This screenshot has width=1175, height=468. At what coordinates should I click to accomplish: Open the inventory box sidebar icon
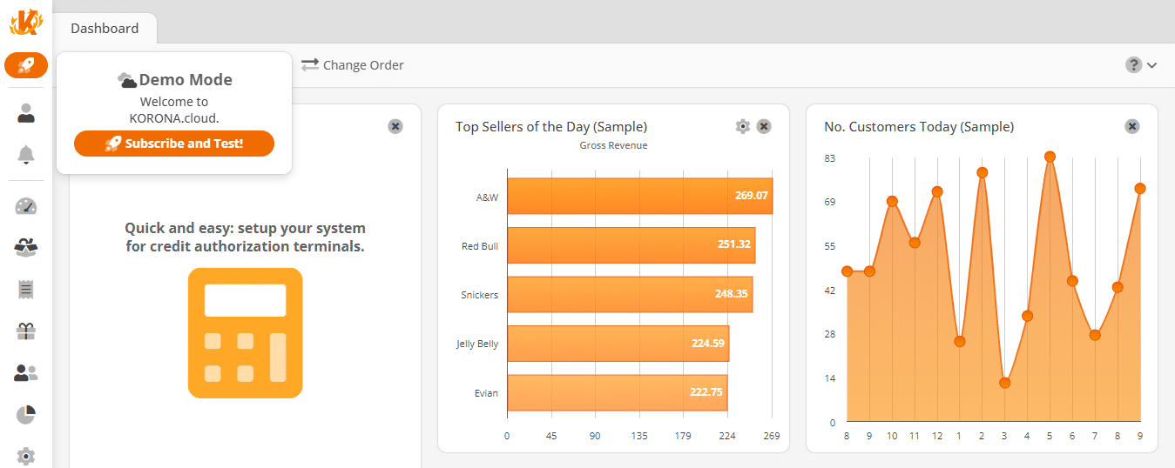pos(26,248)
